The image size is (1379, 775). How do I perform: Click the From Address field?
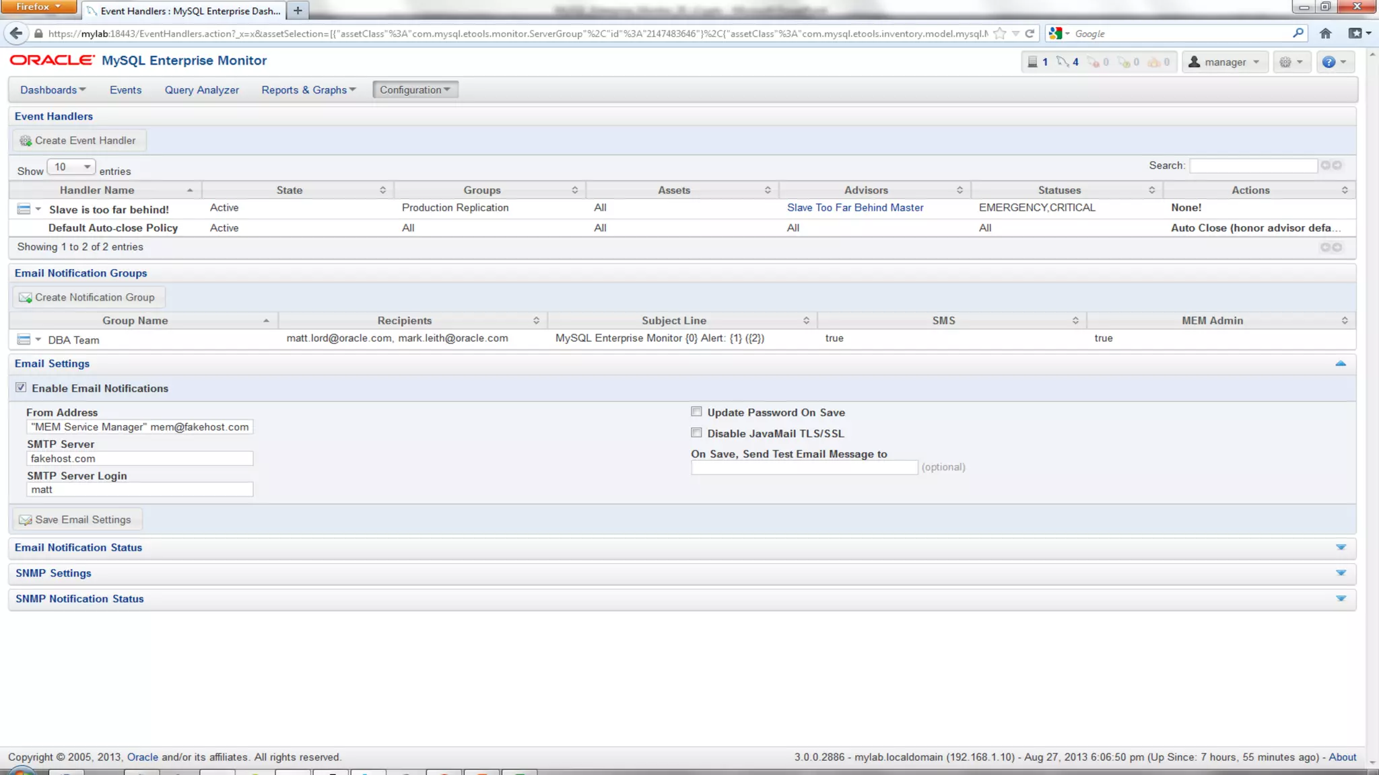pos(139,427)
